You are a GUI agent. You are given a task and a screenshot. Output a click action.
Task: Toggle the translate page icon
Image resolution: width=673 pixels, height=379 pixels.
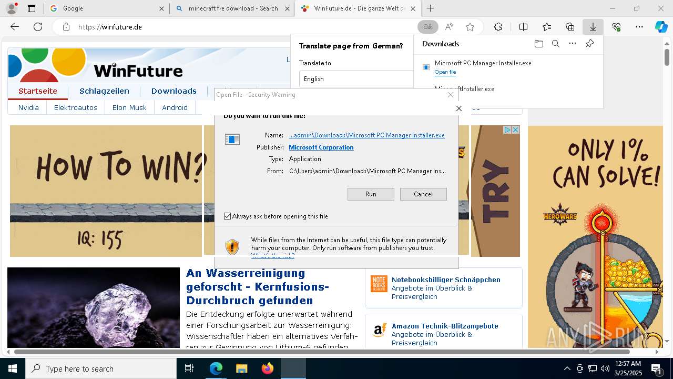pyautogui.click(x=428, y=27)
